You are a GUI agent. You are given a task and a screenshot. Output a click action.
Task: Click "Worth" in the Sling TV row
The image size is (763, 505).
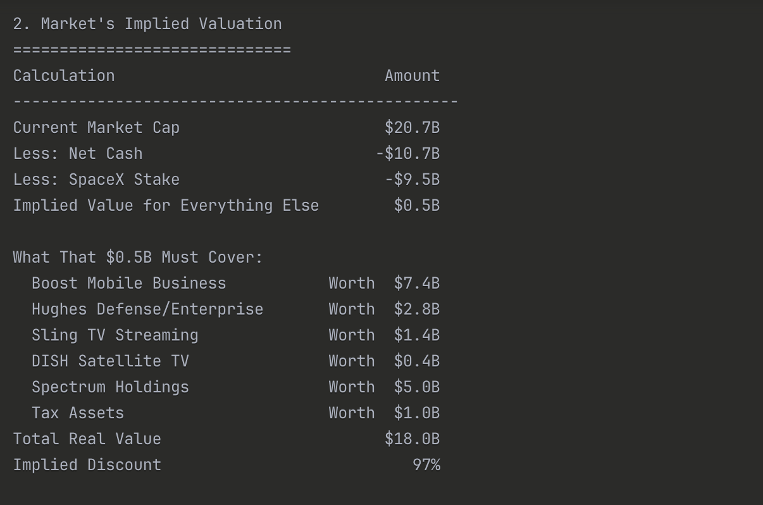352,335
